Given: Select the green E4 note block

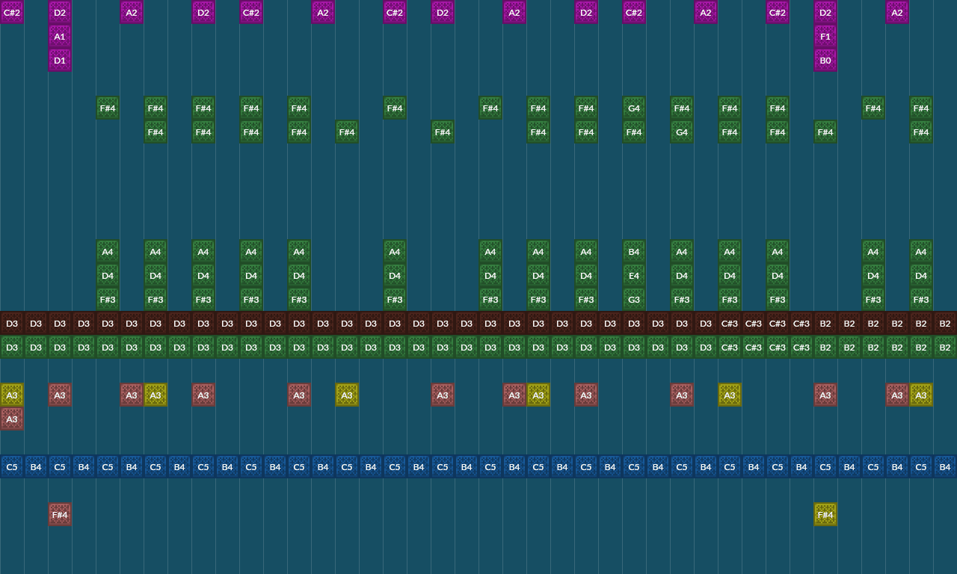Looking at the screenshot, I should point(634,276).
